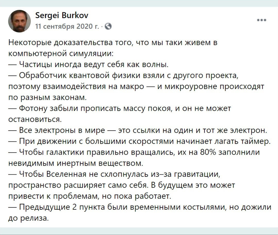The image size is (278, 235).
Task: Open the three-dot post options menu
Action: click(x=261, y=20)
